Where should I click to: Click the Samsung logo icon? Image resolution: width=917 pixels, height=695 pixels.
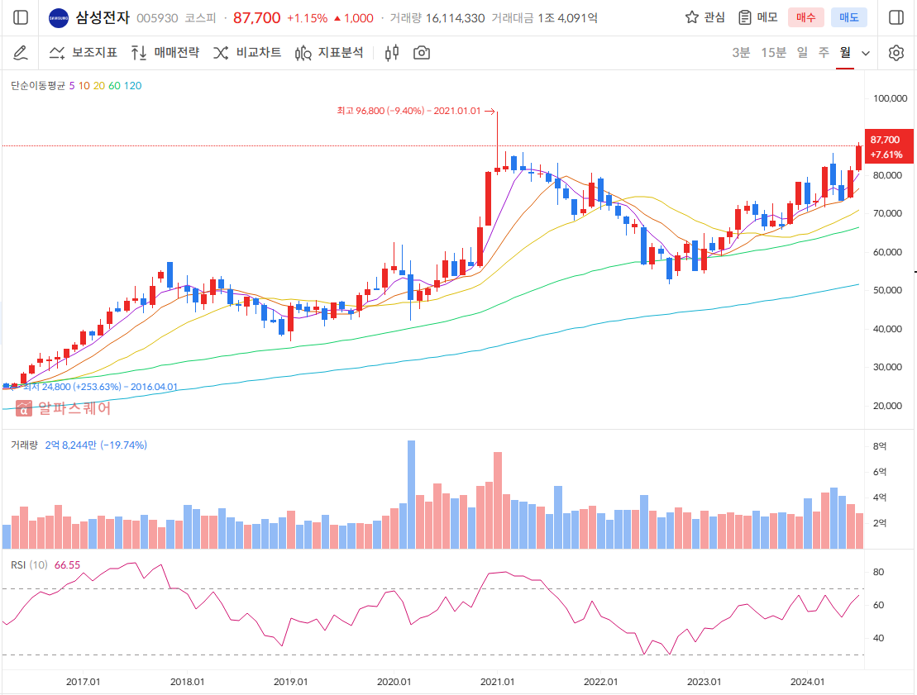(59, 18)
